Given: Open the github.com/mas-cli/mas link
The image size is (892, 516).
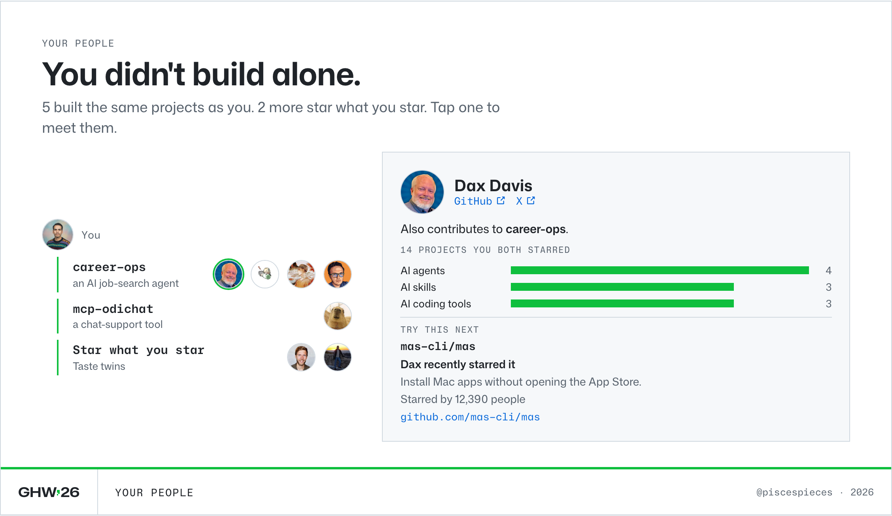Looking at the screenshot, I should click(470, 417).
